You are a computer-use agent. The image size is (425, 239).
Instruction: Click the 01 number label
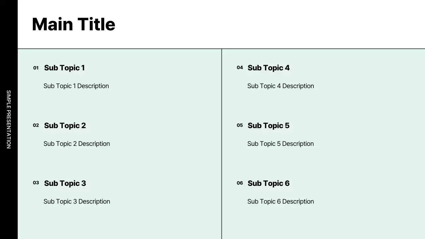(x=36, y=68)
